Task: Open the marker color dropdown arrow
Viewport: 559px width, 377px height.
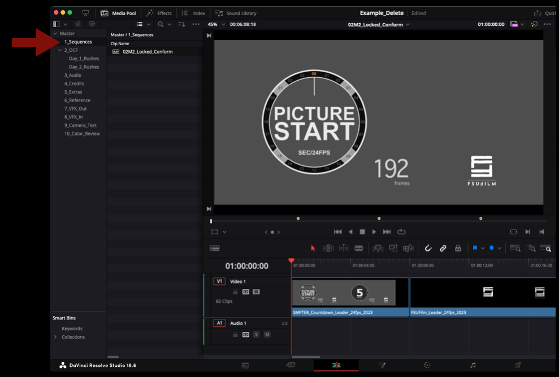Action: click(x=500, y=248)
